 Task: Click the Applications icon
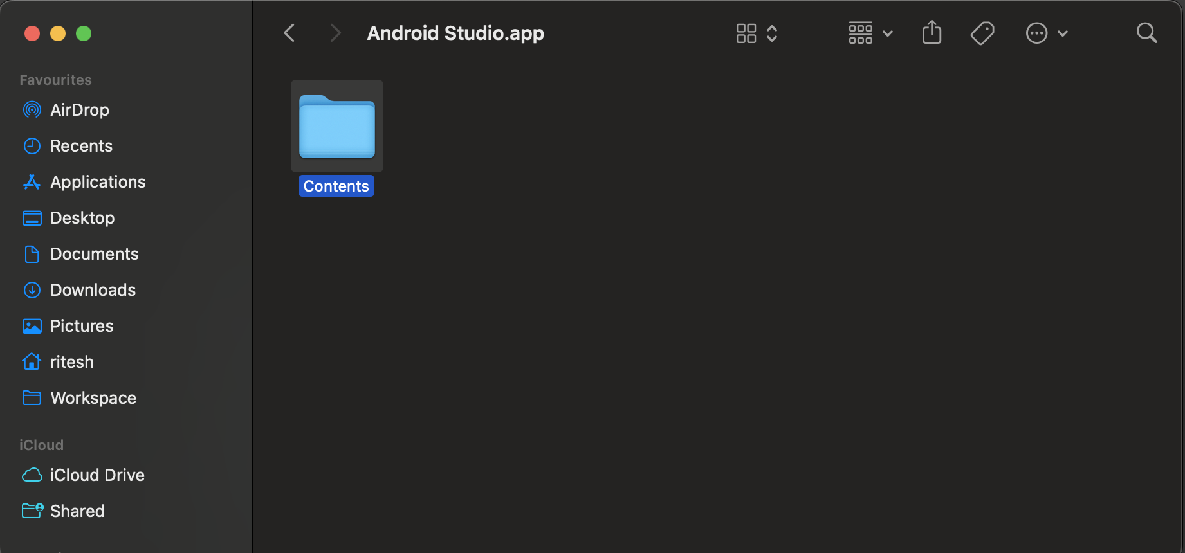click(x=32, y=182)
